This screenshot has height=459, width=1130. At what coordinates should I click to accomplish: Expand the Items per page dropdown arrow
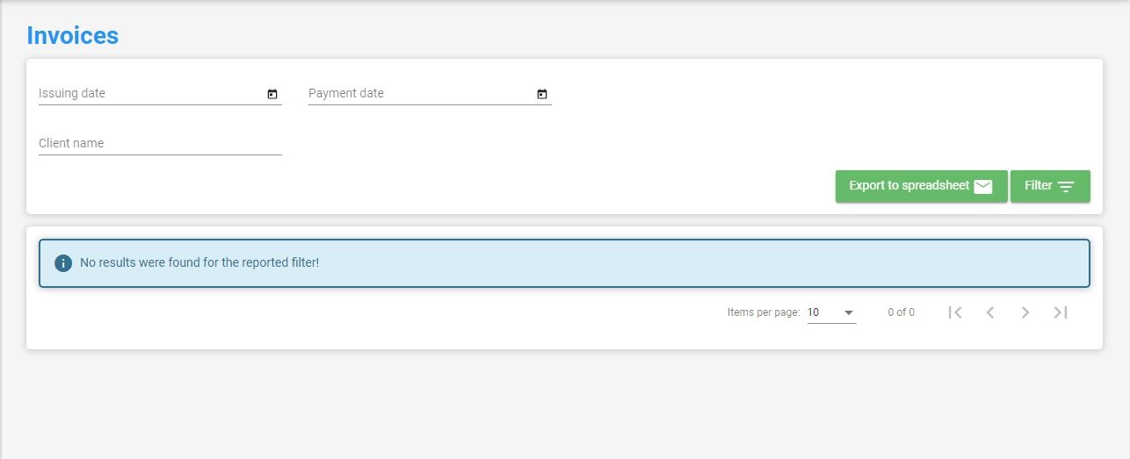tap(849, 312)
